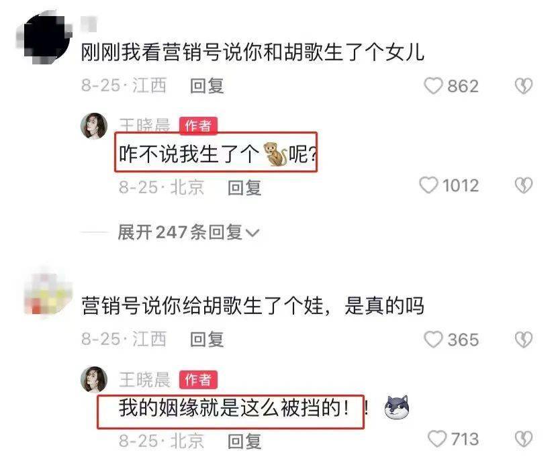Open 王晓晨 username in second reply
556x457 pixels.
[144, 379]
